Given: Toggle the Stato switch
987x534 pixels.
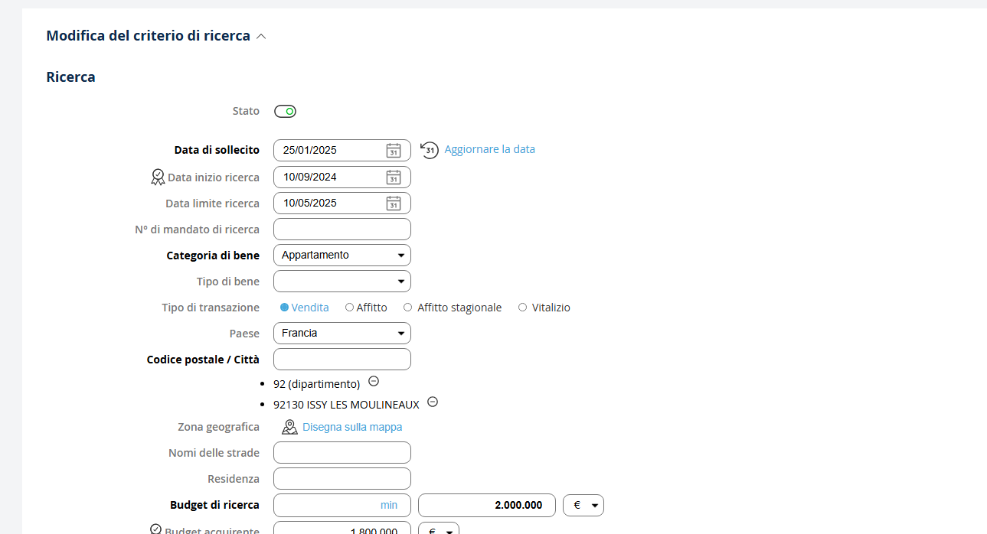Looking at the screenshot, I should click(285, 112).
